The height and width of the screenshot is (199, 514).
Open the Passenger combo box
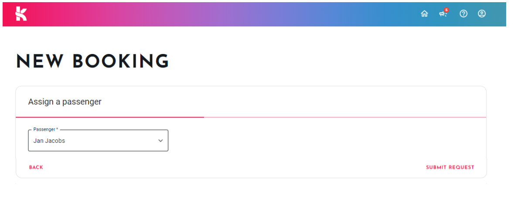[98, 140]
